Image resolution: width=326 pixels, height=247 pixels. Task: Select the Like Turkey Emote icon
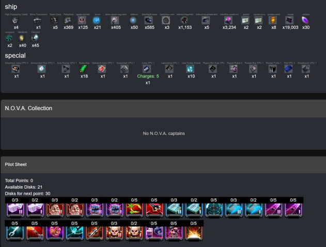pyautogui.click(x=190, y=69)
